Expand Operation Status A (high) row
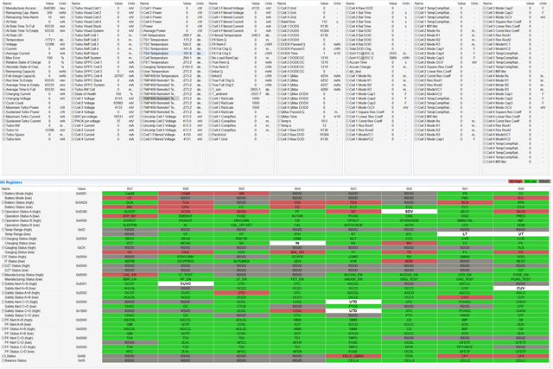 3,212
